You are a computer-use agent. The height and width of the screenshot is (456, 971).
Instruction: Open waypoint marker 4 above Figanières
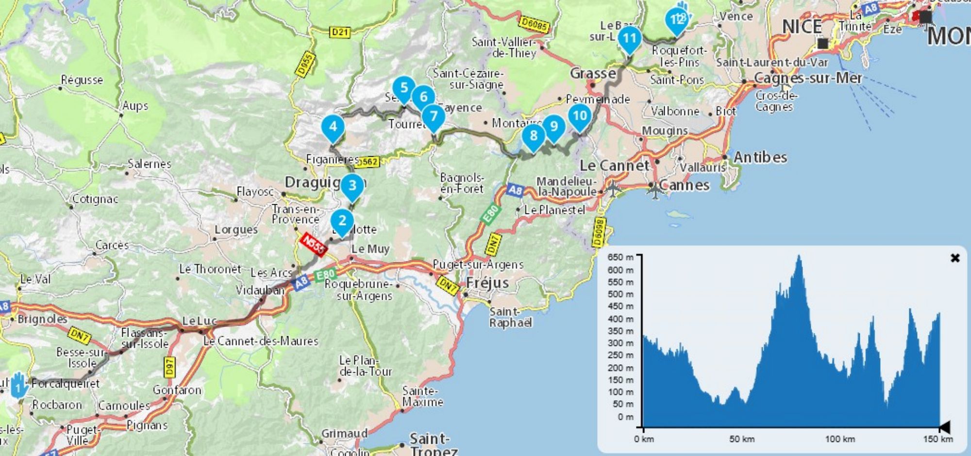(333, 127)
